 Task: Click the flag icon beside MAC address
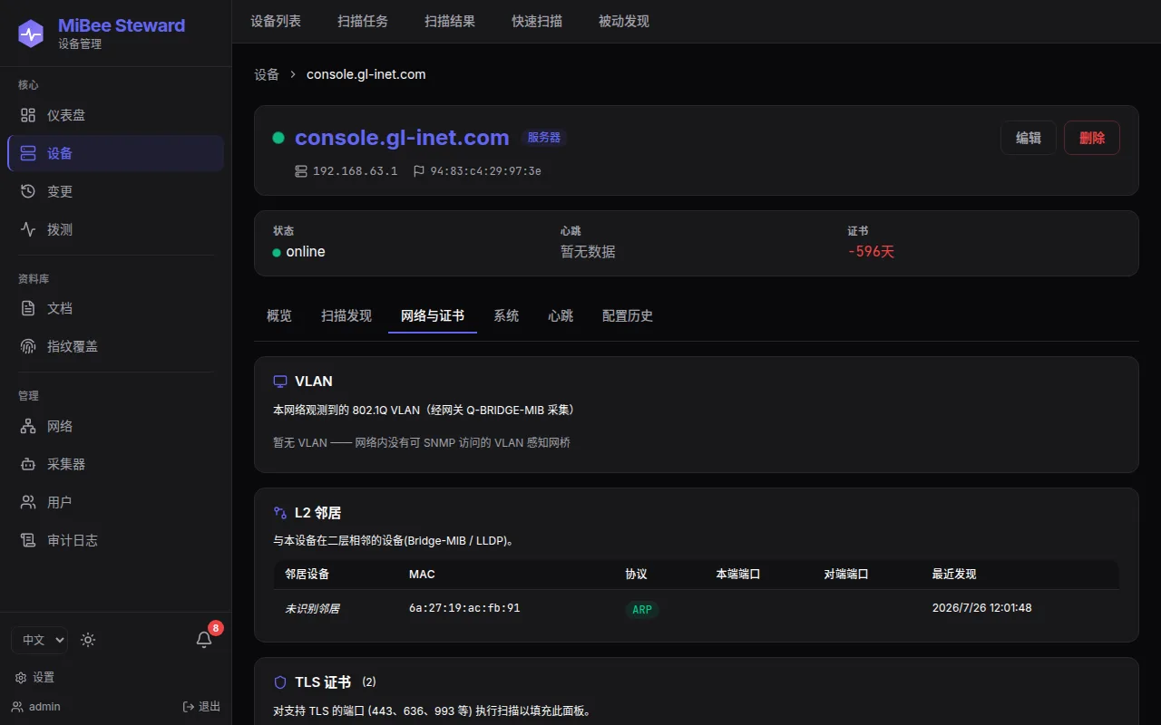[x=418, y=170]
